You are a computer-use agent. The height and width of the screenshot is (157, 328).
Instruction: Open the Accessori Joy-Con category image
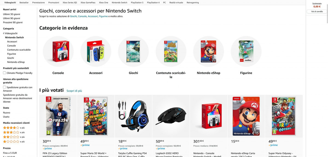click(96, 51)
